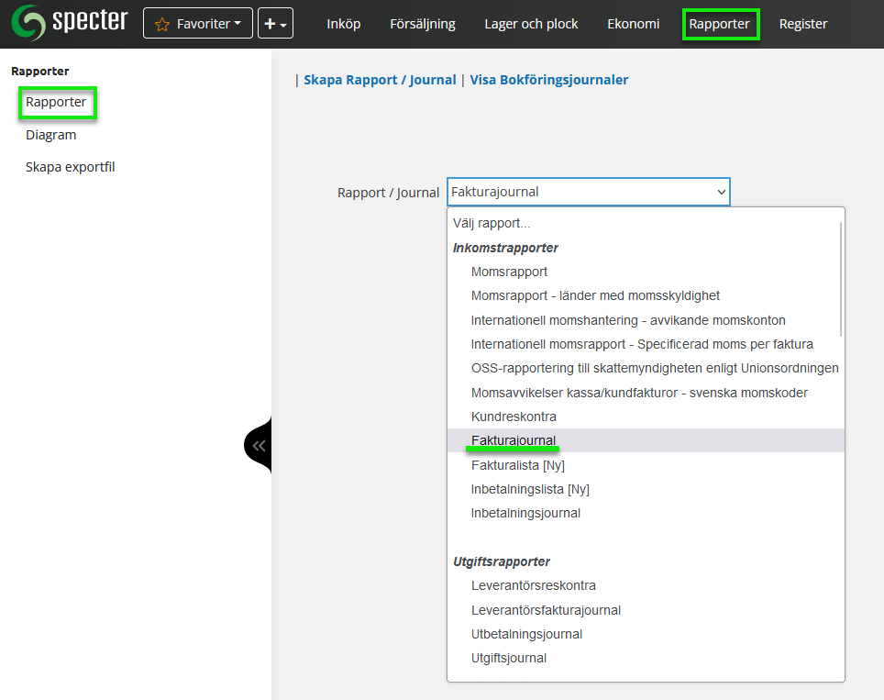Click the Skapa Rapport / Journal link
The image size is (884, 700).
point(380,80)
